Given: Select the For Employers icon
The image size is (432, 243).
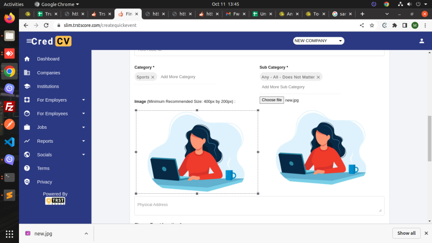Looking at the screenshot, I should coord(27,100).
